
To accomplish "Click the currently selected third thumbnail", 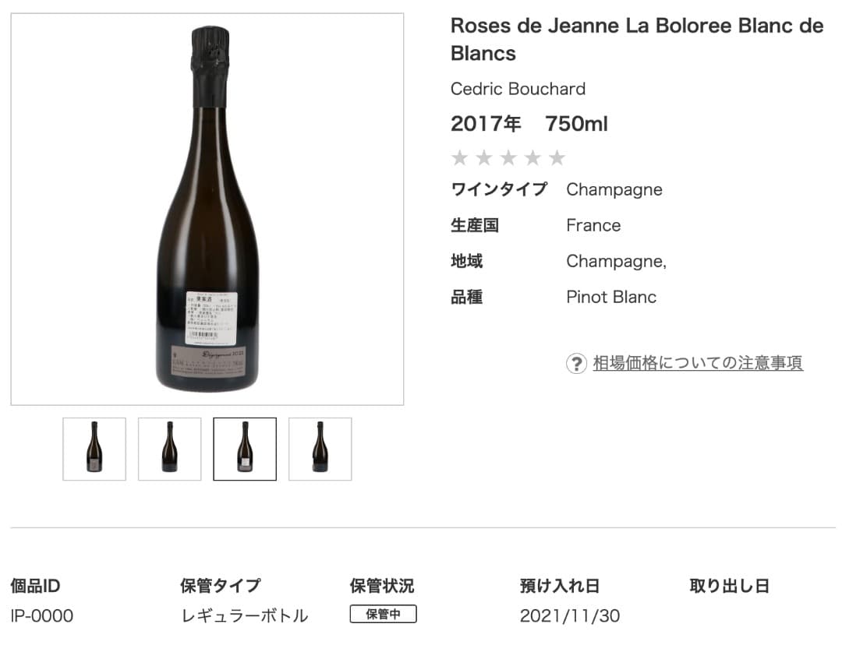I will click(x=245, y=449).
